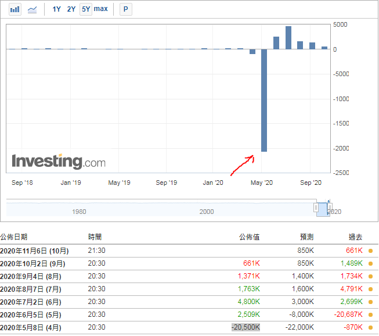379x336 pixels.
Task: Select the 1Y time range
Action: [56, 9]
